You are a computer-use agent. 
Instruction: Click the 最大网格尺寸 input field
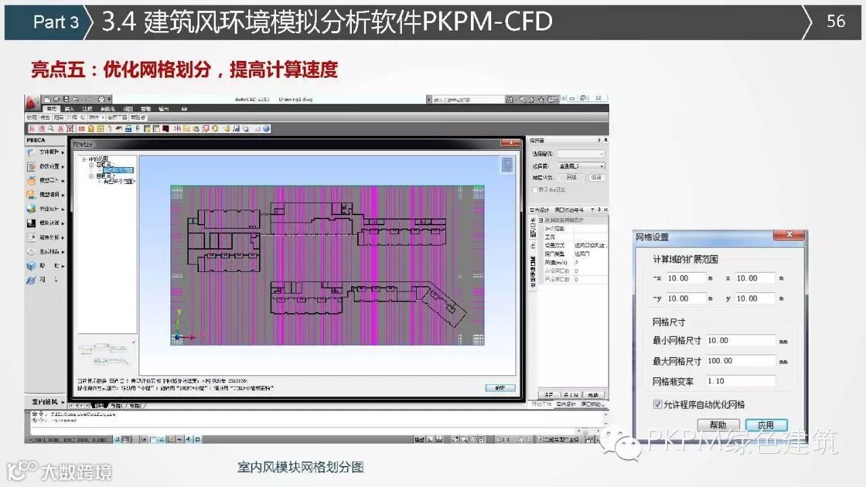(x=740, y=361)
